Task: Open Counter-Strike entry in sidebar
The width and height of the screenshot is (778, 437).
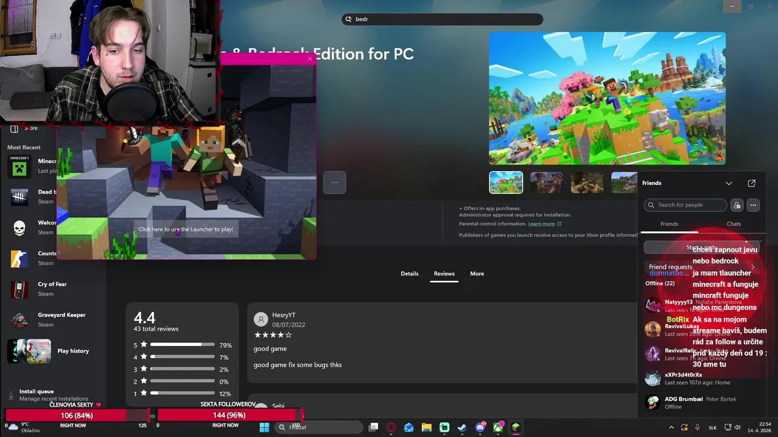Action: (x=32, y=258)
